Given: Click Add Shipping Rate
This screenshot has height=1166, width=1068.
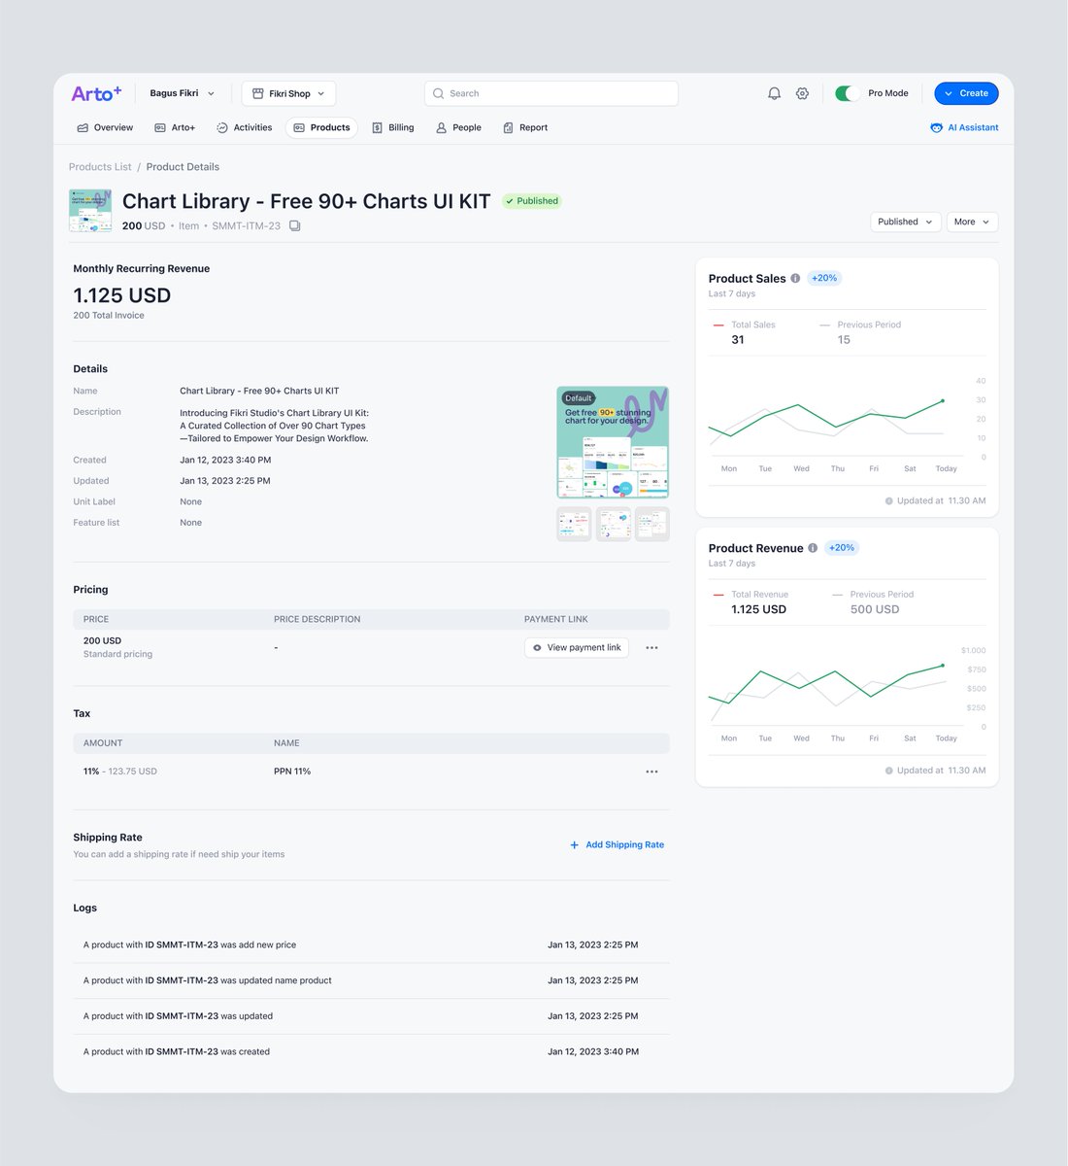Looking at the screenshot, I should pyautogui.click(x=617, y=845).
